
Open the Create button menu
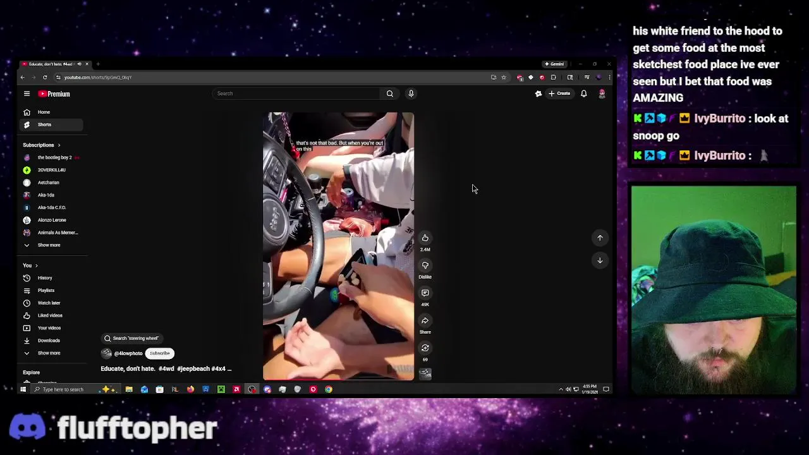559,94
